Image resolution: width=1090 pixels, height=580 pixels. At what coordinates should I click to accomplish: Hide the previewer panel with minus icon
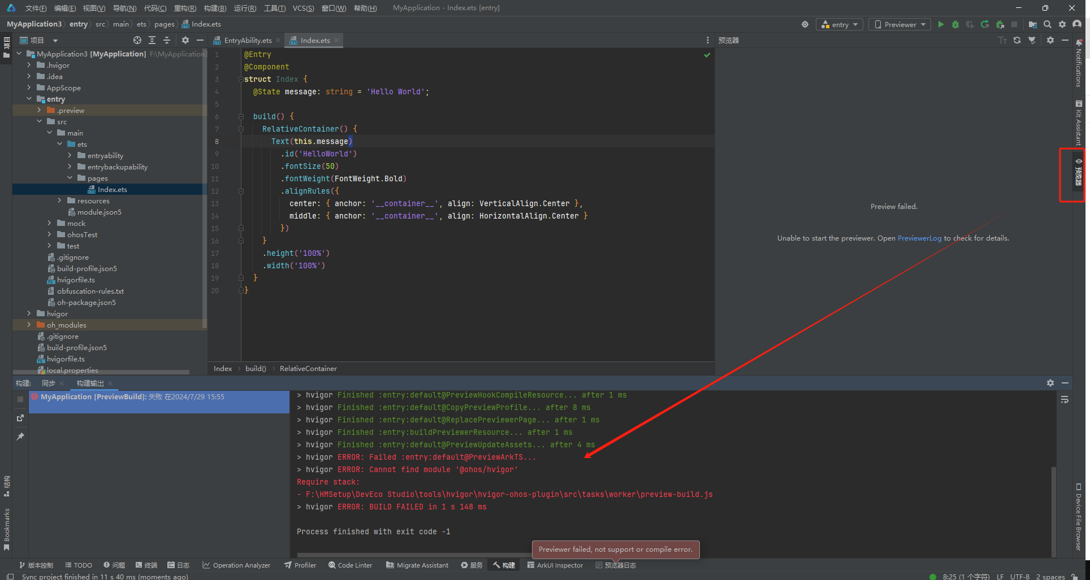(1065, 40)
